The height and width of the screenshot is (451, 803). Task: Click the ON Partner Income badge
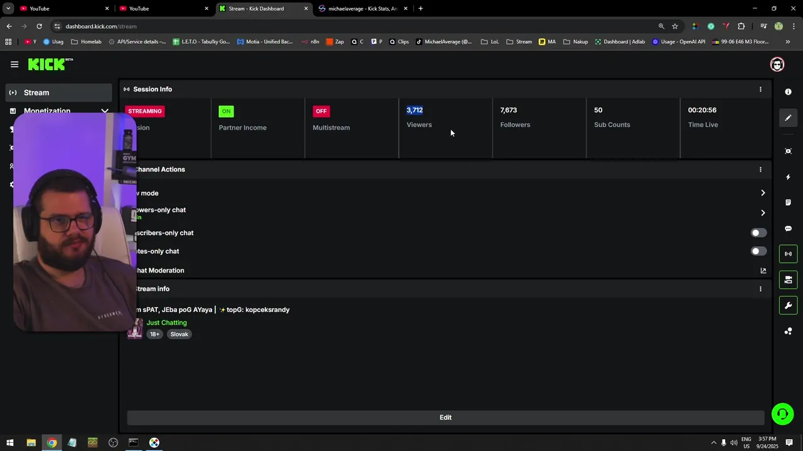click(226, 111)
